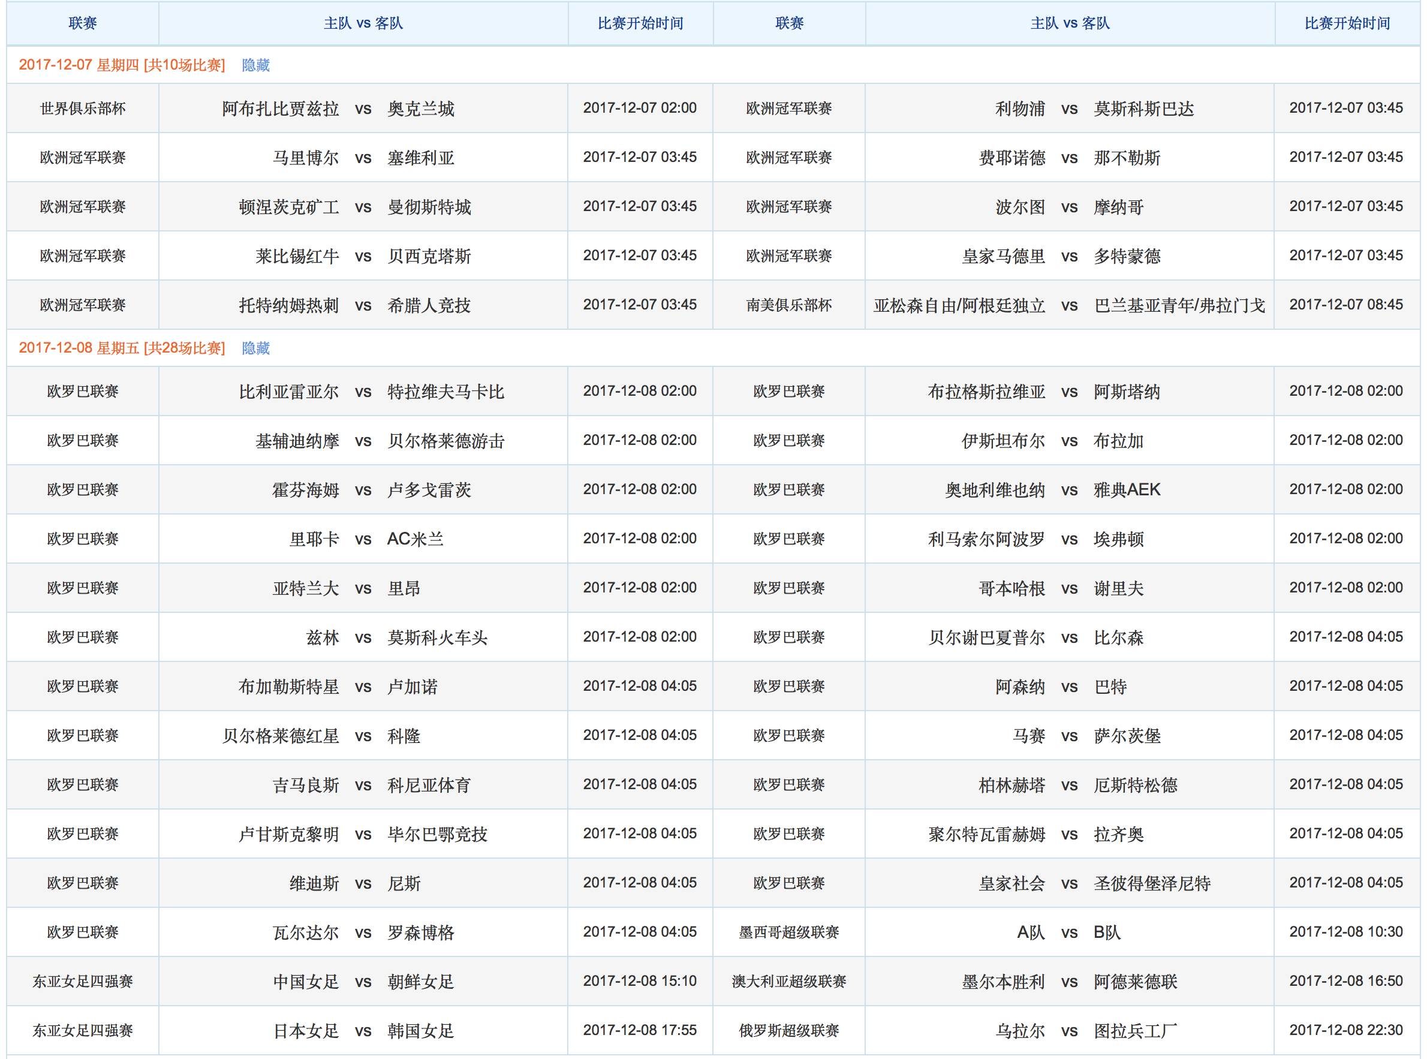Click home team 霍芬海姆
The height and width of the screenshot is (1059, 1427).
click(306, 491)
